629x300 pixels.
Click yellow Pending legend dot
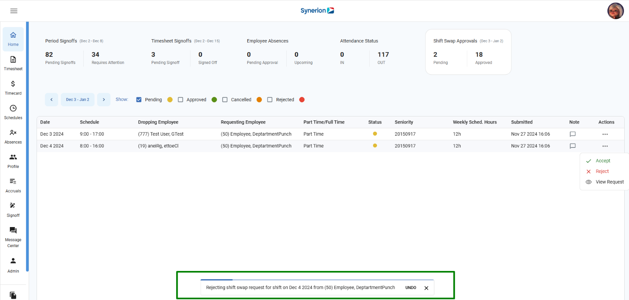tap(170, 100)
